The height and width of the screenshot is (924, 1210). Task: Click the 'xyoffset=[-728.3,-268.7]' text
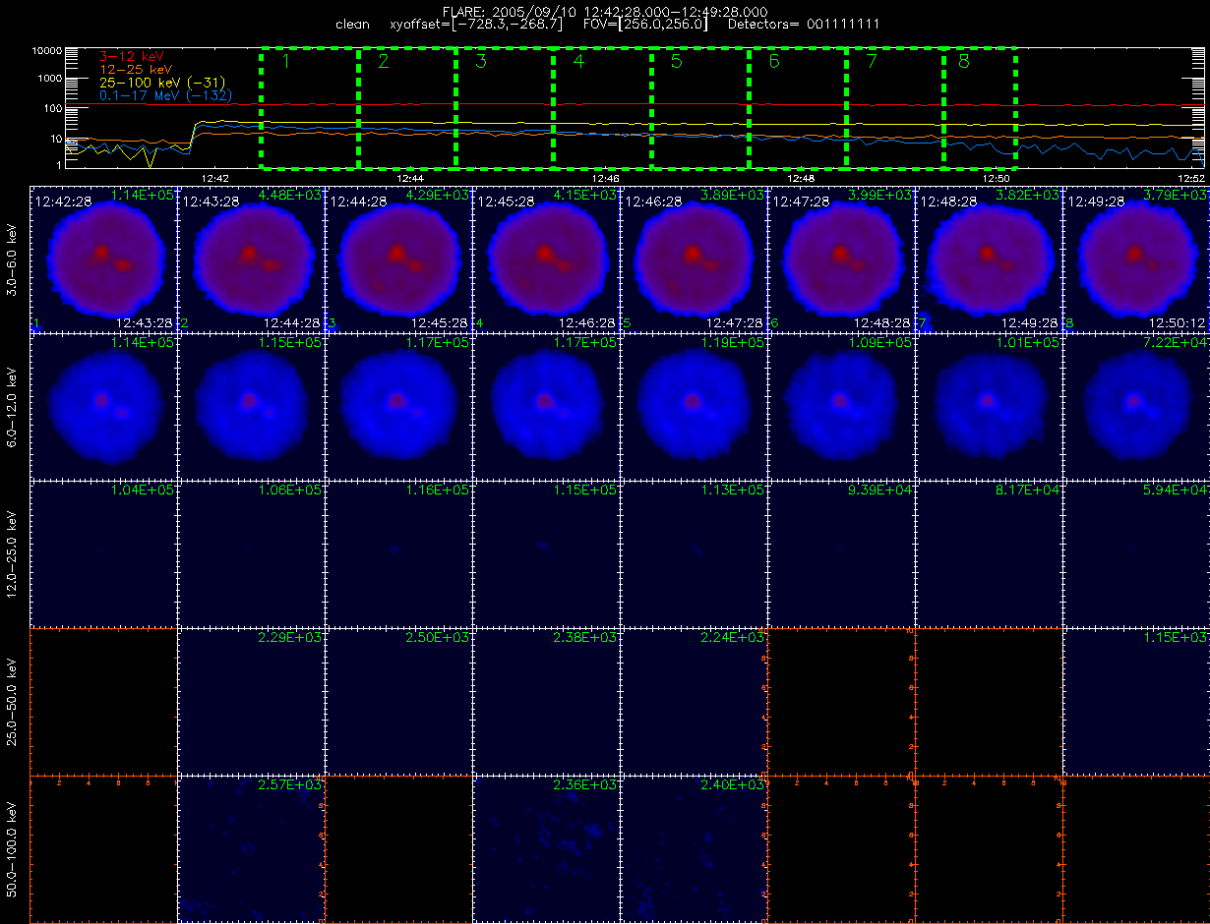tap(477, 24)
